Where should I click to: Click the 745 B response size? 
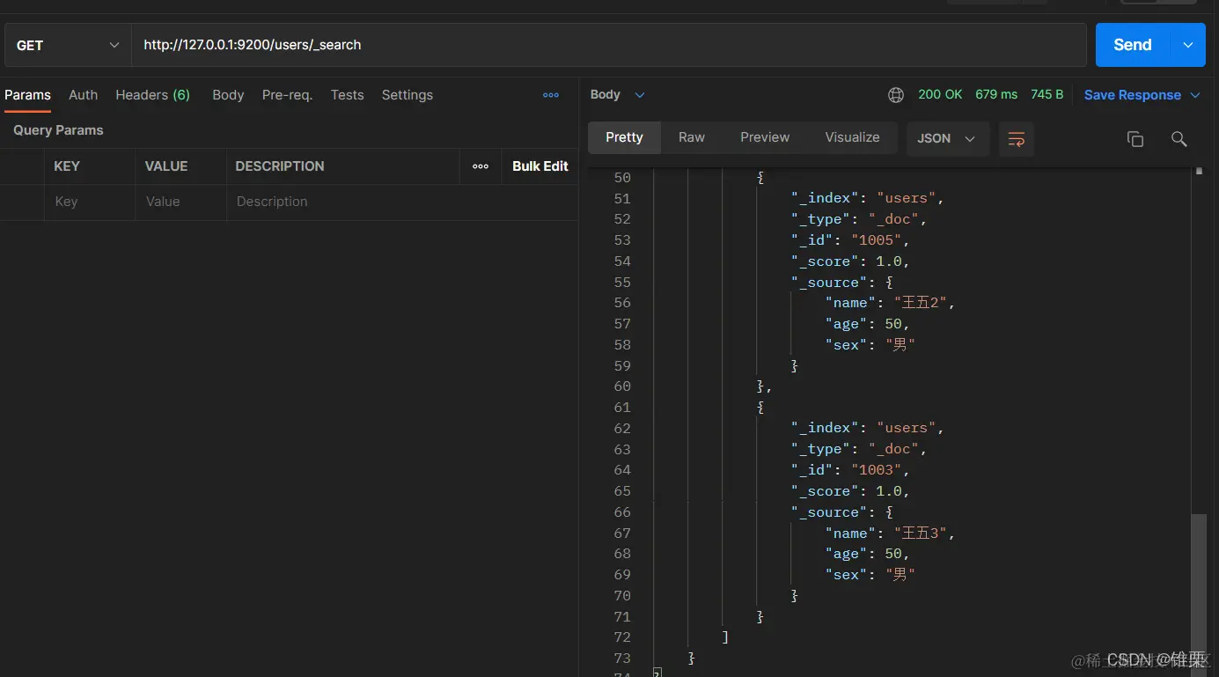(x=1047, y=94)
